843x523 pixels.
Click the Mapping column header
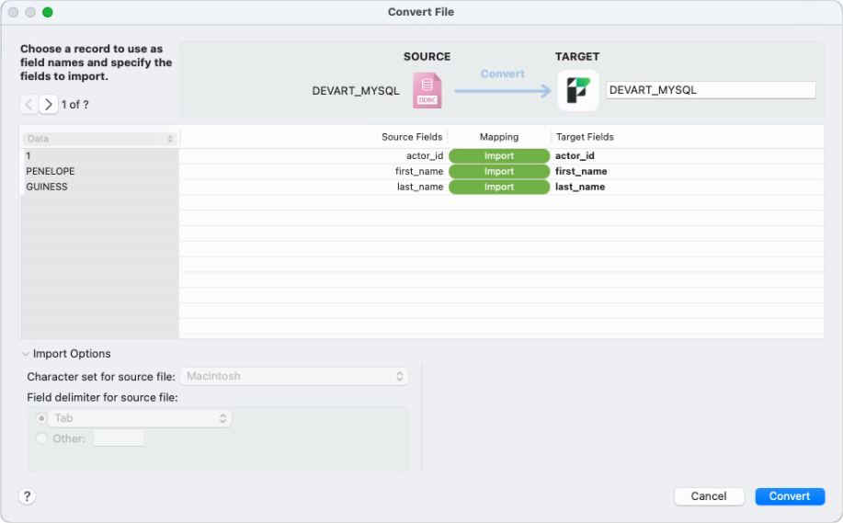499,137
